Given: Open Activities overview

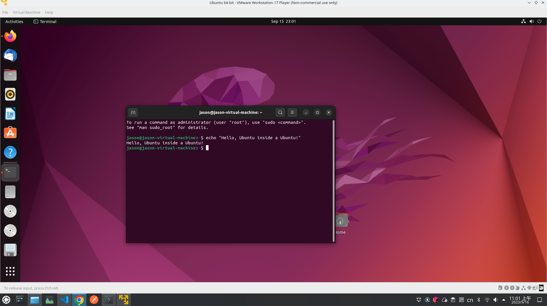Looking at the screenshot, I should [x=14, y=21].
